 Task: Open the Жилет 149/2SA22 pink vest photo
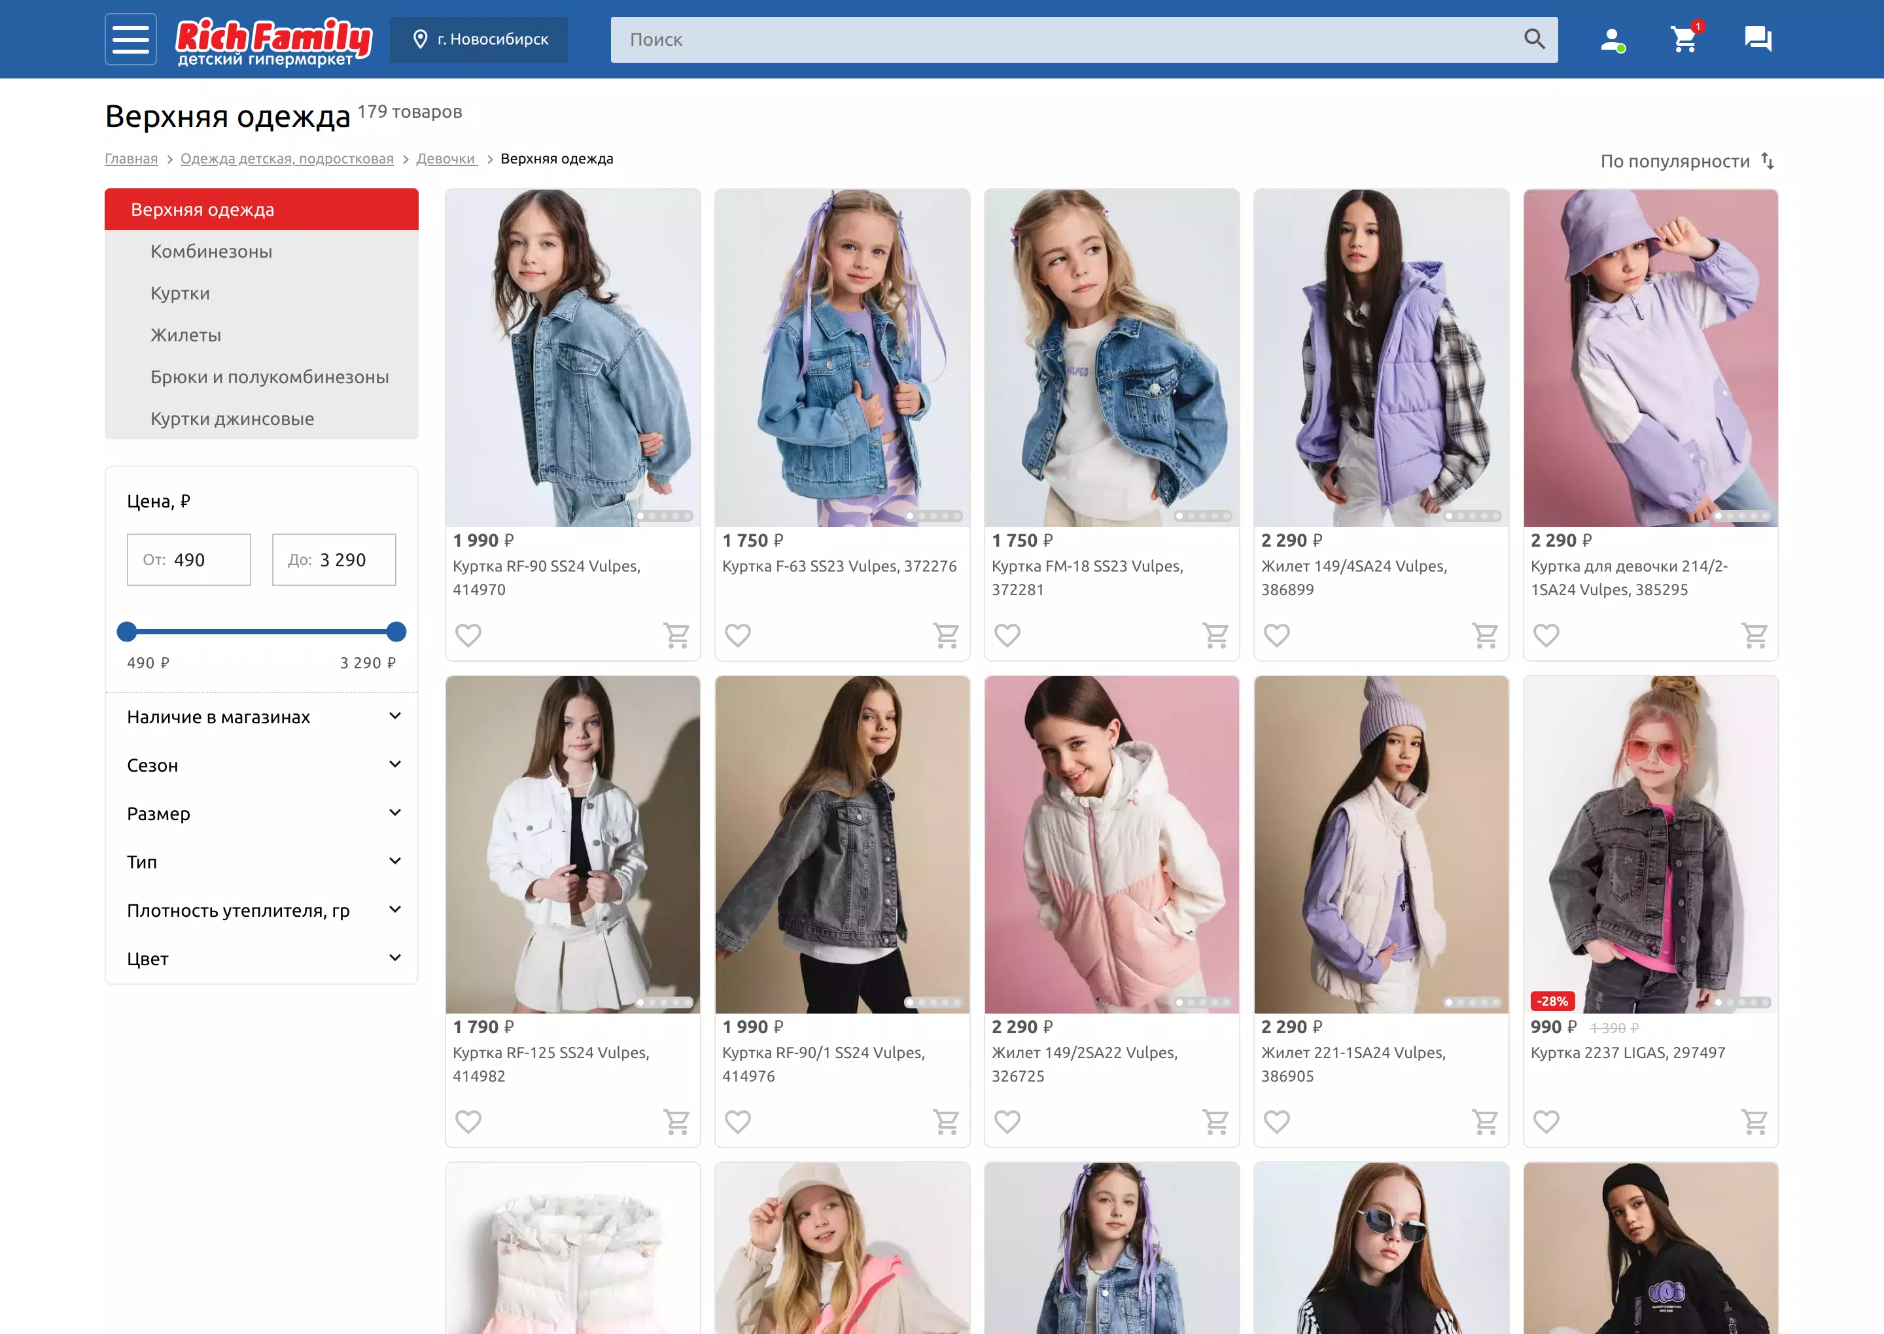(x=1111, y=844)
